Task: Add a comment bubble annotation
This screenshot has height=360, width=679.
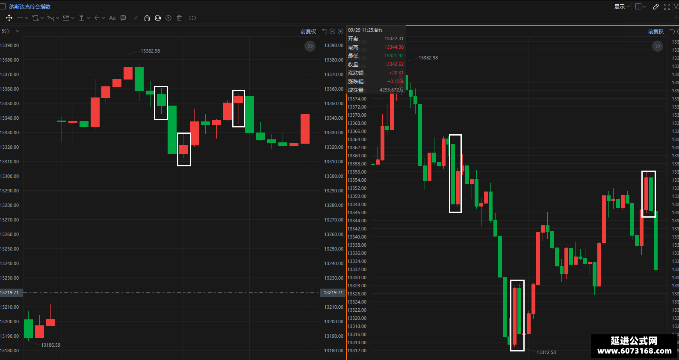Action: pyautogui.click(x=123, y=18)
